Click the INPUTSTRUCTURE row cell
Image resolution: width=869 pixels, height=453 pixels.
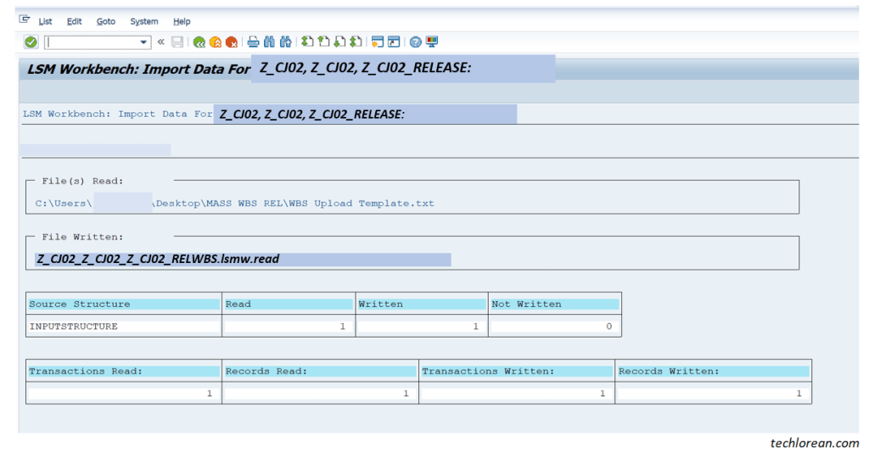[124, 327]
